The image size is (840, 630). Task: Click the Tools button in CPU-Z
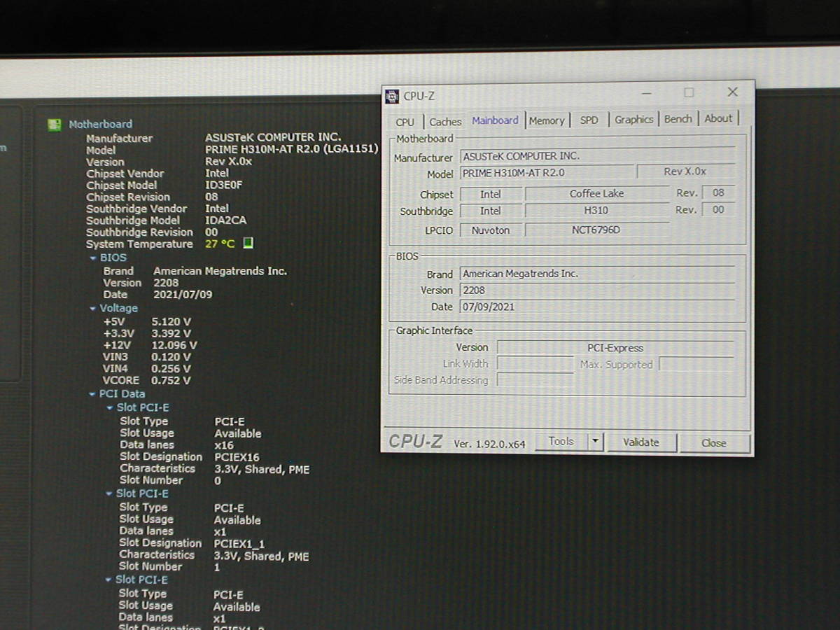(561, 442)
